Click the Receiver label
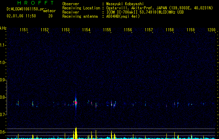This screenshot has height=139, width=219. coord(71,12)
